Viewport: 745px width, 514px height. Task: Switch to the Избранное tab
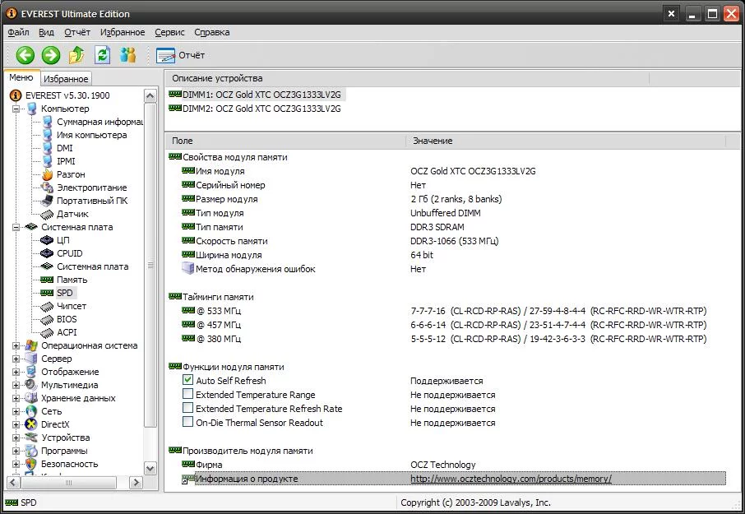click(66, 79)
